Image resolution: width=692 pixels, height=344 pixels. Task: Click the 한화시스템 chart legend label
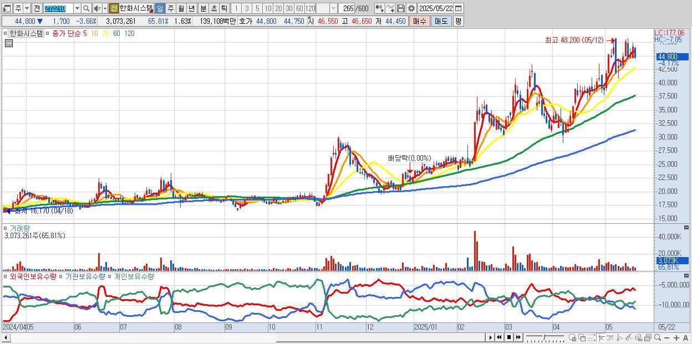[x=26, y=33]
